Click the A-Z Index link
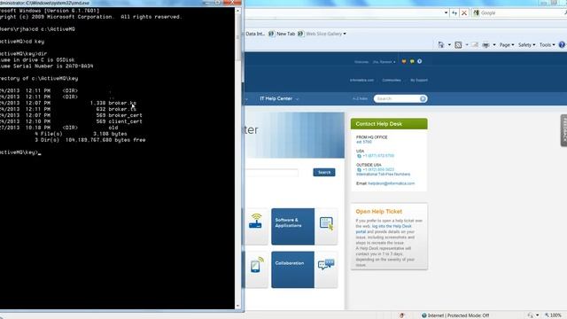 [x=360, y=98]
